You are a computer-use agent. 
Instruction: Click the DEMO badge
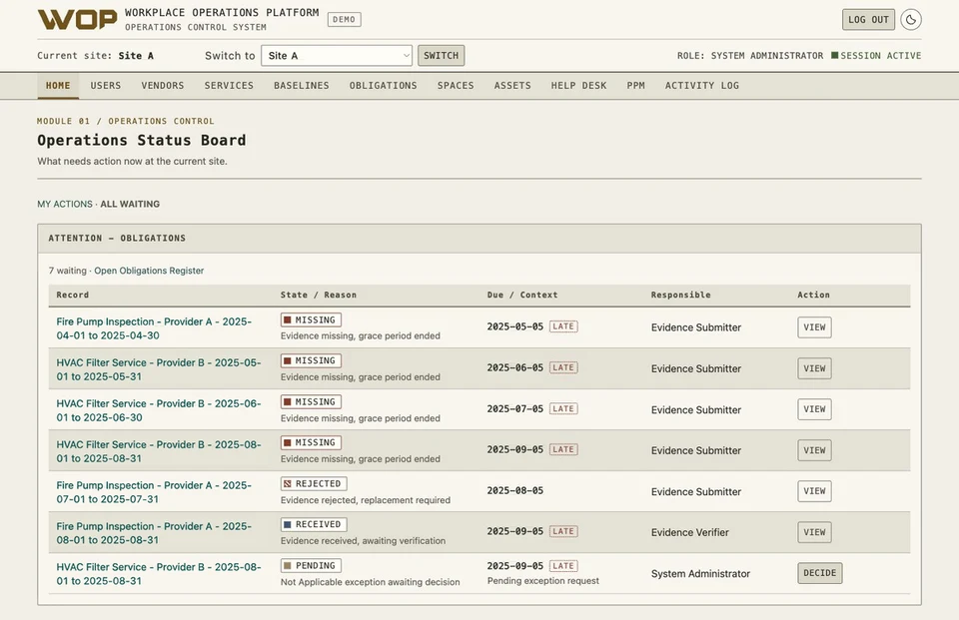click(x=344, y=20)
